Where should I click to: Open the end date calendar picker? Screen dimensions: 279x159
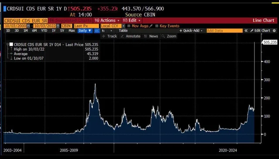coord(58,26)
